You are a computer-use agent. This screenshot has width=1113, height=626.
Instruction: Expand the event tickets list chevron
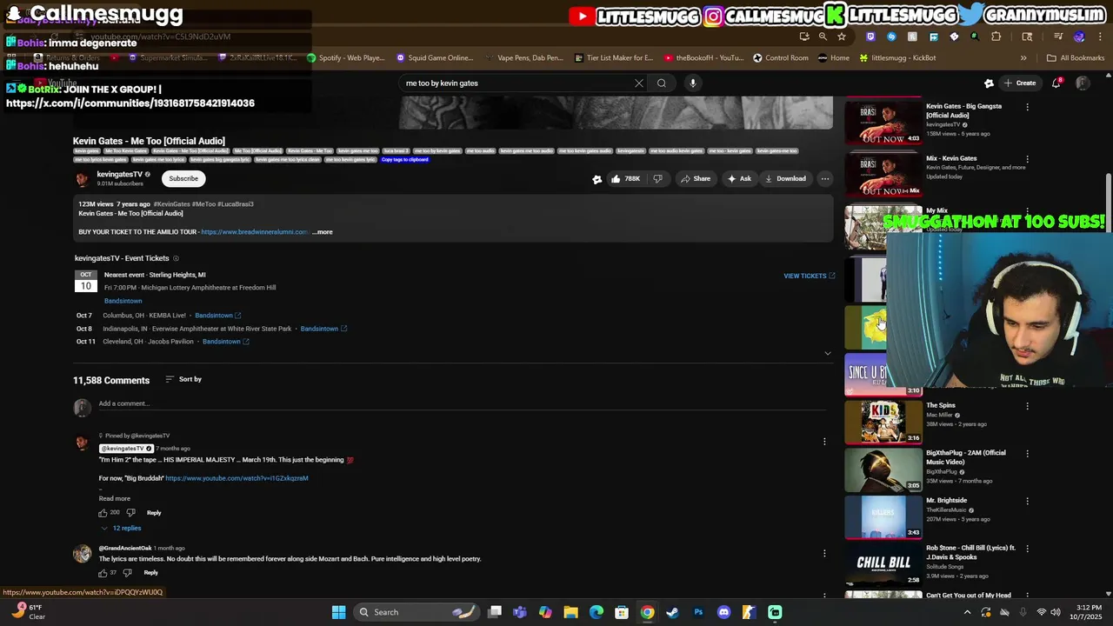point(827,353)
